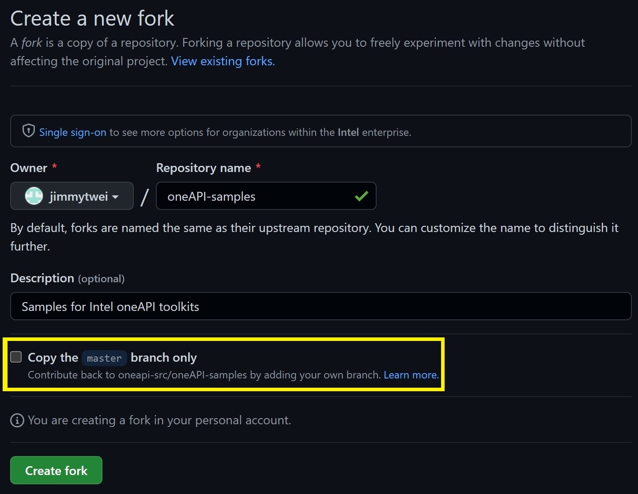The height and width of the screenshot is (494, 638).
Task: Click the info circle icon near personal account note
Action: pyautogui.click(x=17, y=420)
